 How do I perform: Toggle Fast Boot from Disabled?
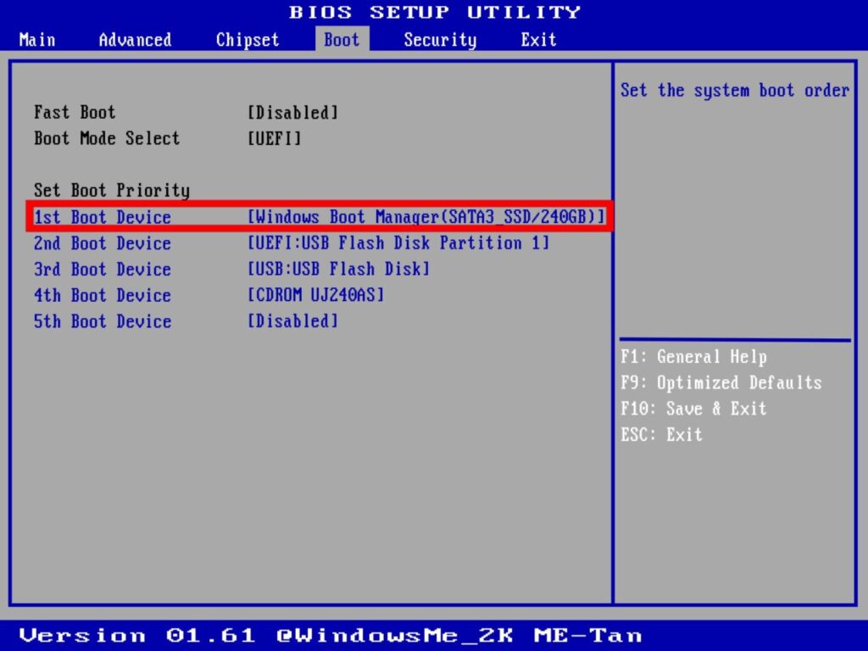pos(292,112)
